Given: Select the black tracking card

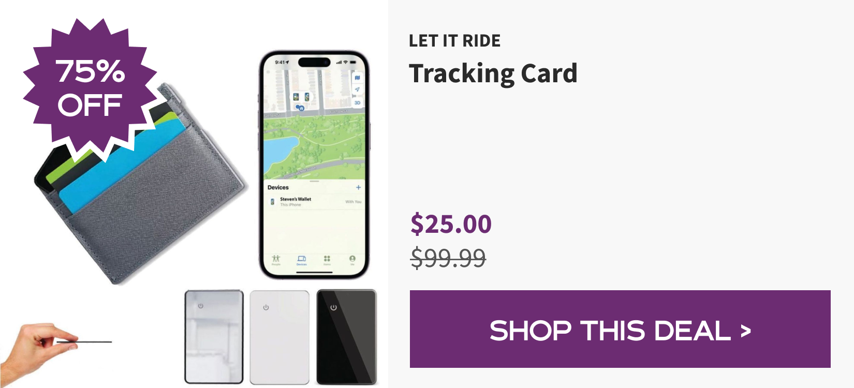Looking at the screenshot, I should point(346,337).
